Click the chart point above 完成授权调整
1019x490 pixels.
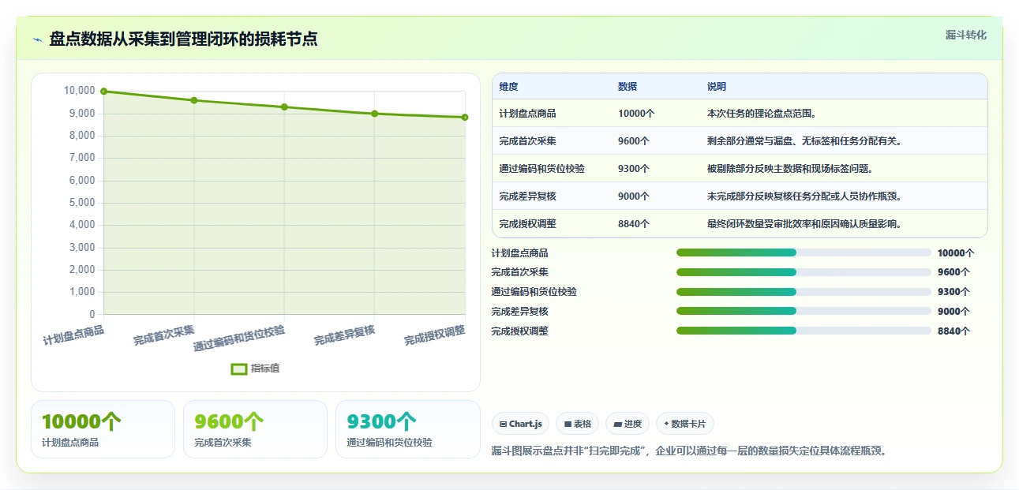465,118
